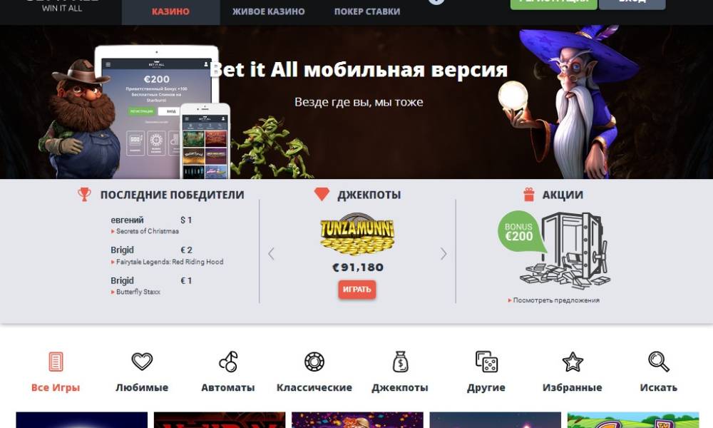This screenshot has width=713, height=428.
Task: Open Fairytale Legends: Red Riding Hood link
Action: (168, 262)
